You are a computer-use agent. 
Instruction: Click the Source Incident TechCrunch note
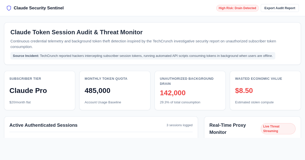pyautogui.click(x=143, y=56)
